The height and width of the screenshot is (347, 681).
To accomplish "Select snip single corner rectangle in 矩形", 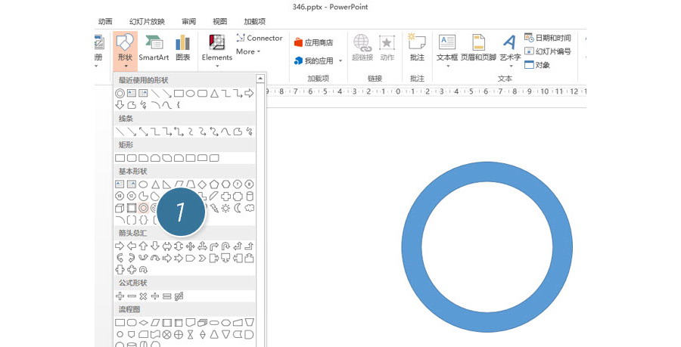I will (143, 158).
